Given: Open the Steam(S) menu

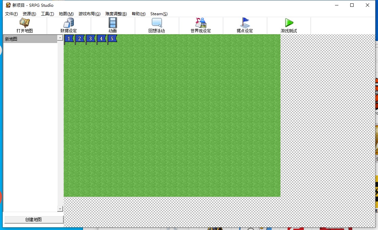Looking at the screenshot, I should [159, 14].
